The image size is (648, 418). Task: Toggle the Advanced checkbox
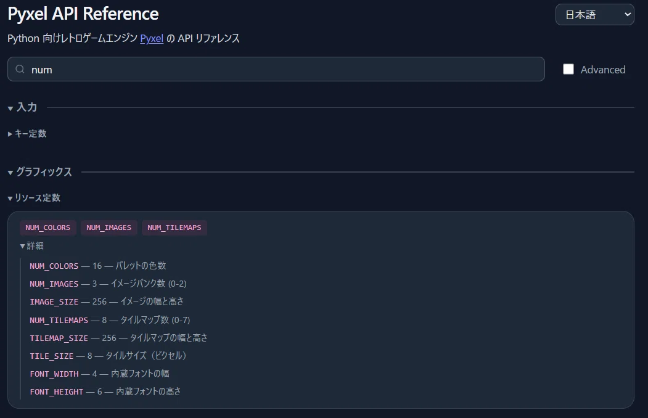568,69
